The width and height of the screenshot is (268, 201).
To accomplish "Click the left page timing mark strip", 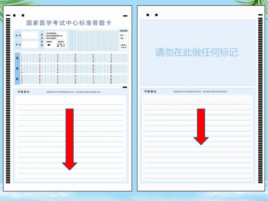I will pyautogui.click(x=8, y=101).
